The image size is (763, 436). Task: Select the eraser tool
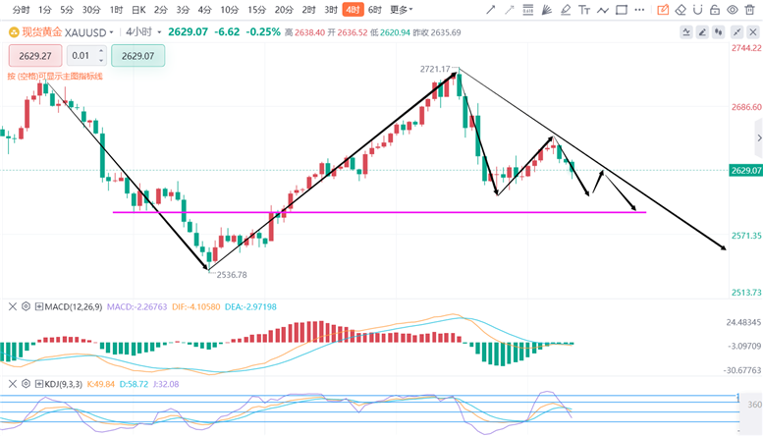tap(681, 10)
